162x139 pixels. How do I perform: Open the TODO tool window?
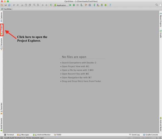(57, 135)
